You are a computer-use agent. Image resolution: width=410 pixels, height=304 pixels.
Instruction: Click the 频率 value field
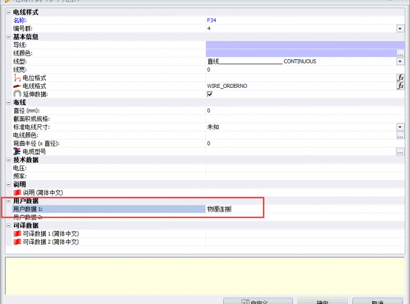pyautogui.click(x=305, y=176)
